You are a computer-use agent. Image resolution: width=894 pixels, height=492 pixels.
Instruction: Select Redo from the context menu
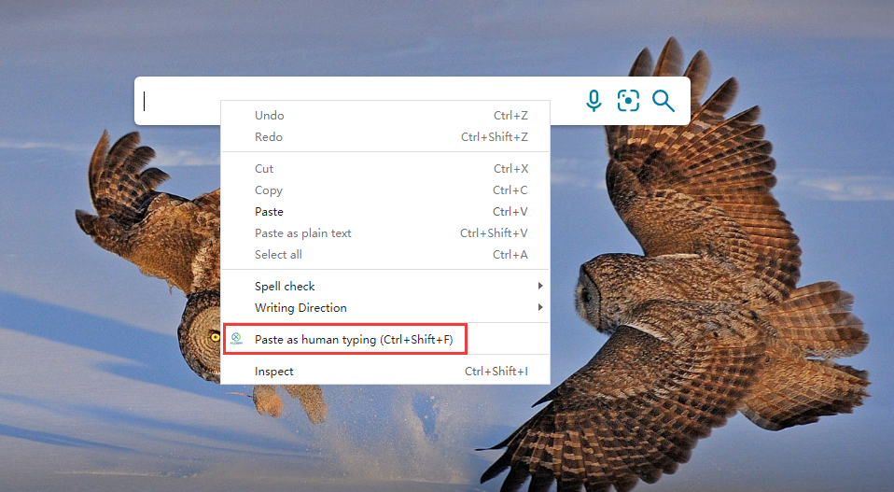click(x=385, y=137)
